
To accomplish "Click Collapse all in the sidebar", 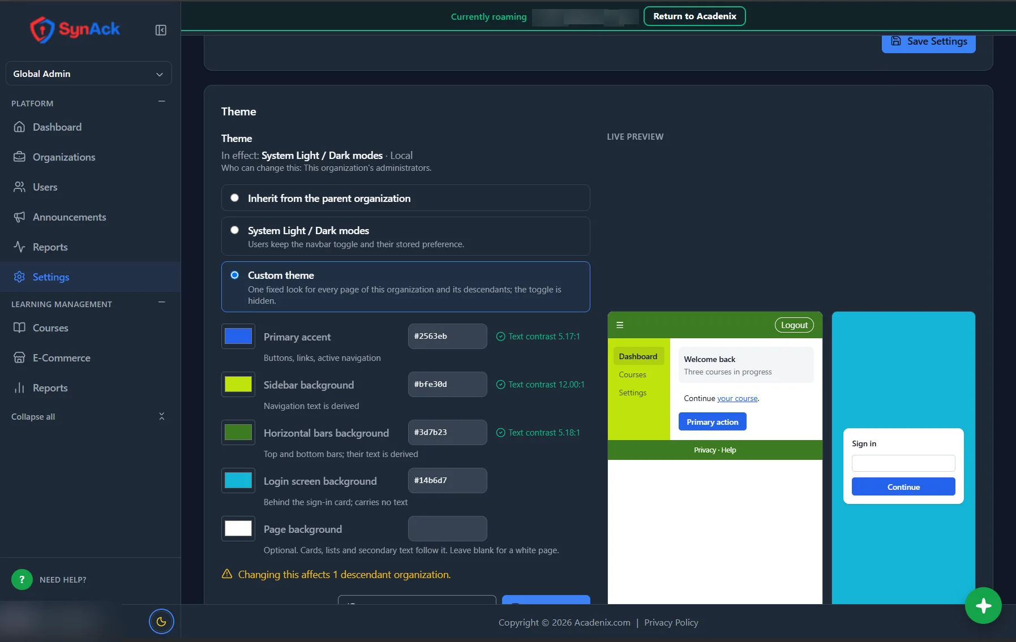I will [x=89, y=416].
